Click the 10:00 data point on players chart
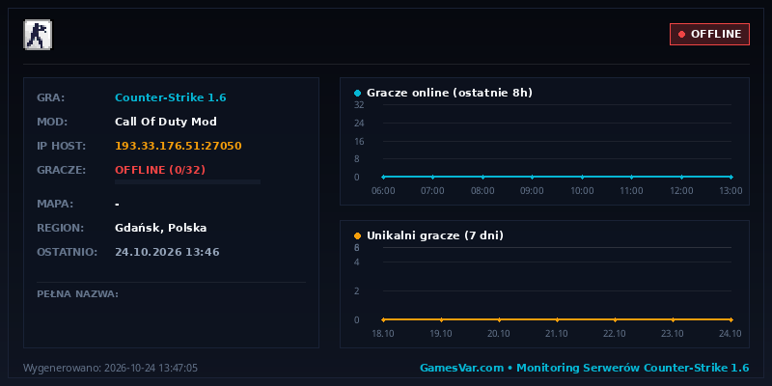 [582, 177]
